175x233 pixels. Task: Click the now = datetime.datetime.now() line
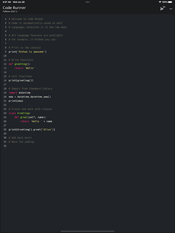click(30, 97)
